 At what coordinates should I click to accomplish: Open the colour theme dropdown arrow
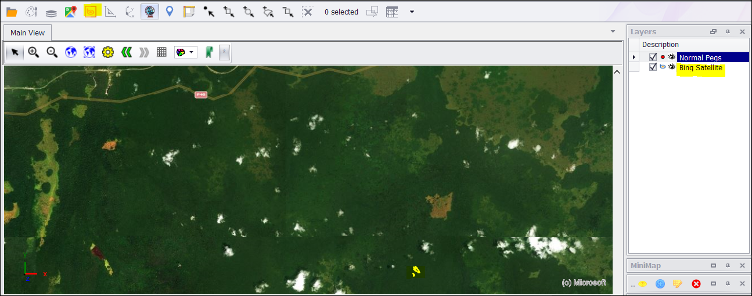point(192,52)
